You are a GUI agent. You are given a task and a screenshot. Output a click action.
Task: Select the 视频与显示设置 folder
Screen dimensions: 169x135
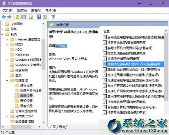(x=31, y=91)
